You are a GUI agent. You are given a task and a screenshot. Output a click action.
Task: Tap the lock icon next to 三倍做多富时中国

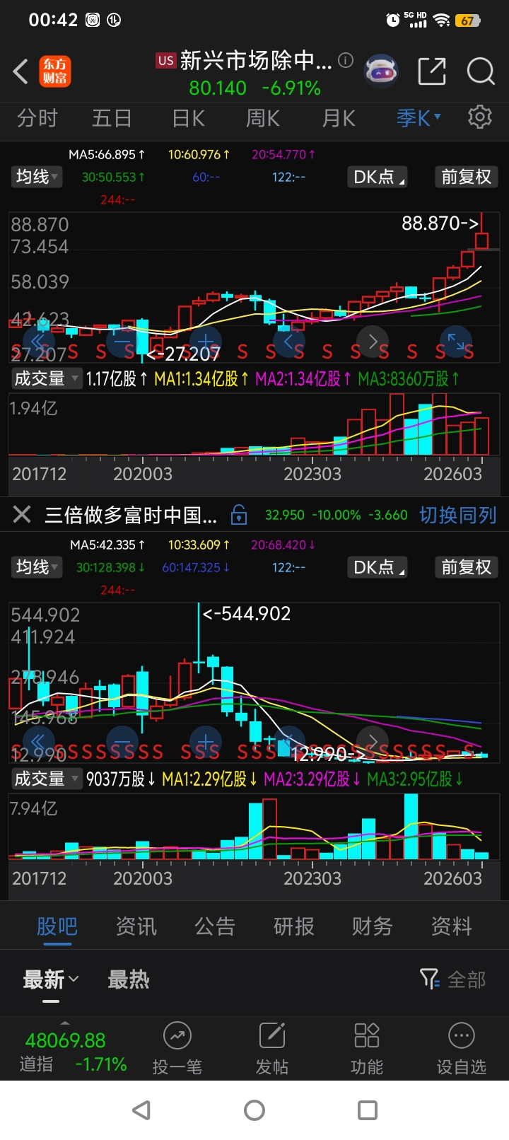(240, 514)
